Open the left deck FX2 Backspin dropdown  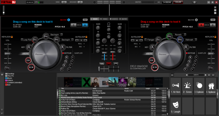[x=61, y=34]
